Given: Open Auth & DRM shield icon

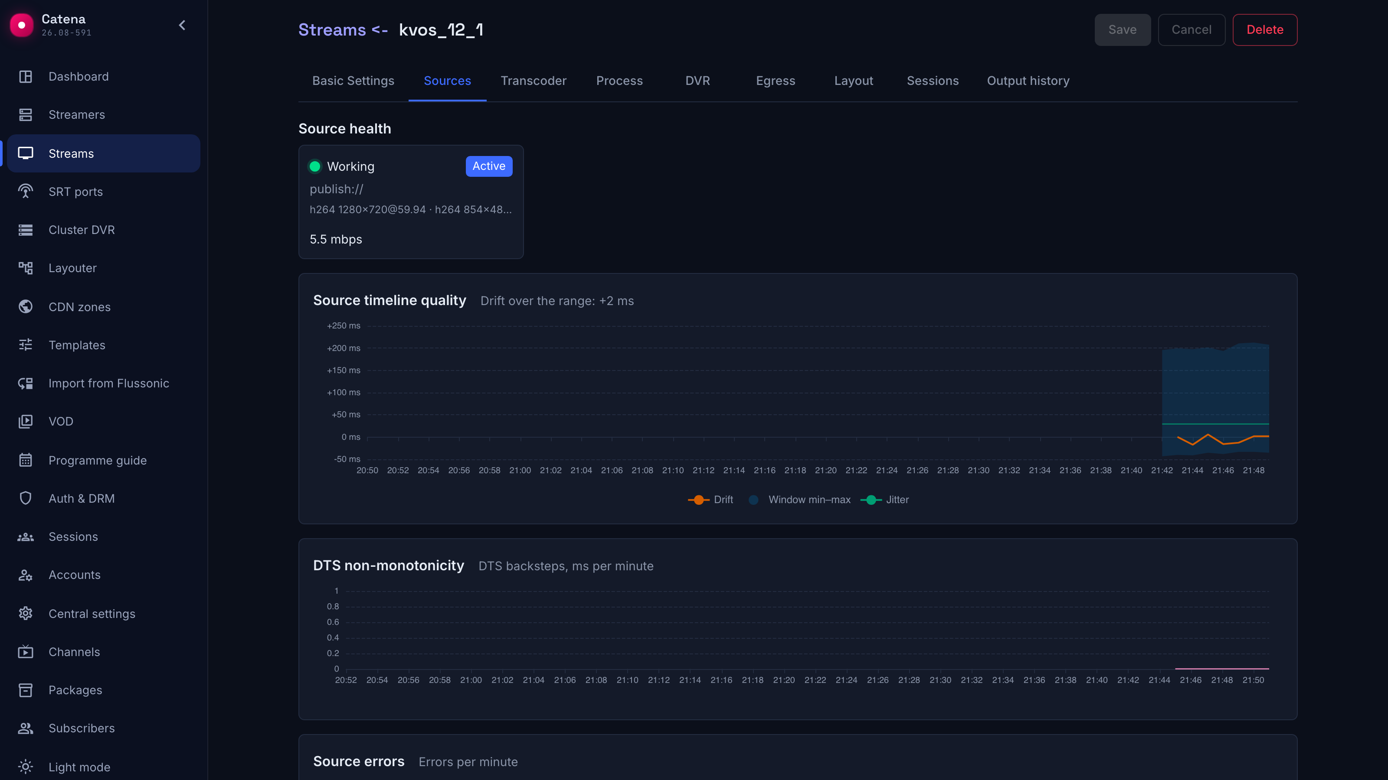Looking at the screenshot, I should [x=25, y=498].
